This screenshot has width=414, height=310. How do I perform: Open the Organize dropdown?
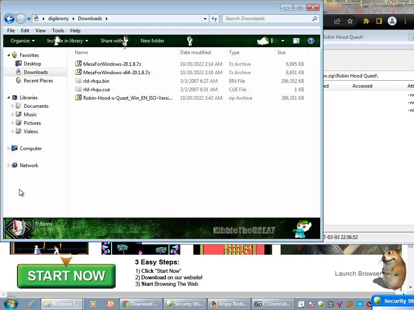click(23, 41)
